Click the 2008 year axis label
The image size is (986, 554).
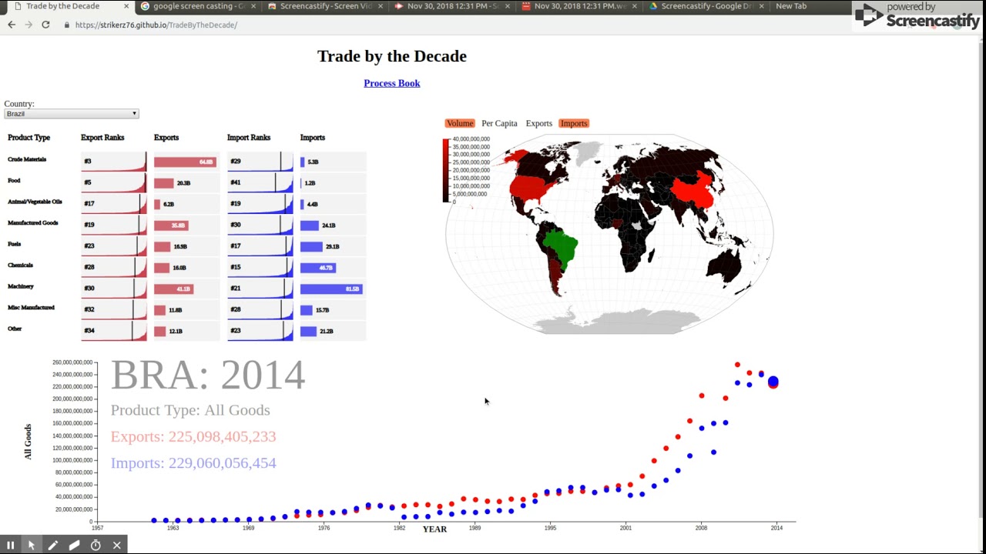[x=701, y=528]
